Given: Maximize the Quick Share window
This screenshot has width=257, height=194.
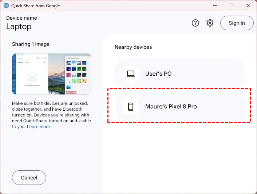Looking at the screenshot, I should click(232, 6).
